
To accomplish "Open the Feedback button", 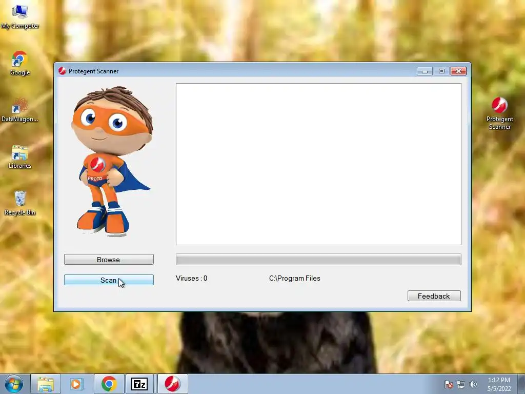I will click(434, 296).
